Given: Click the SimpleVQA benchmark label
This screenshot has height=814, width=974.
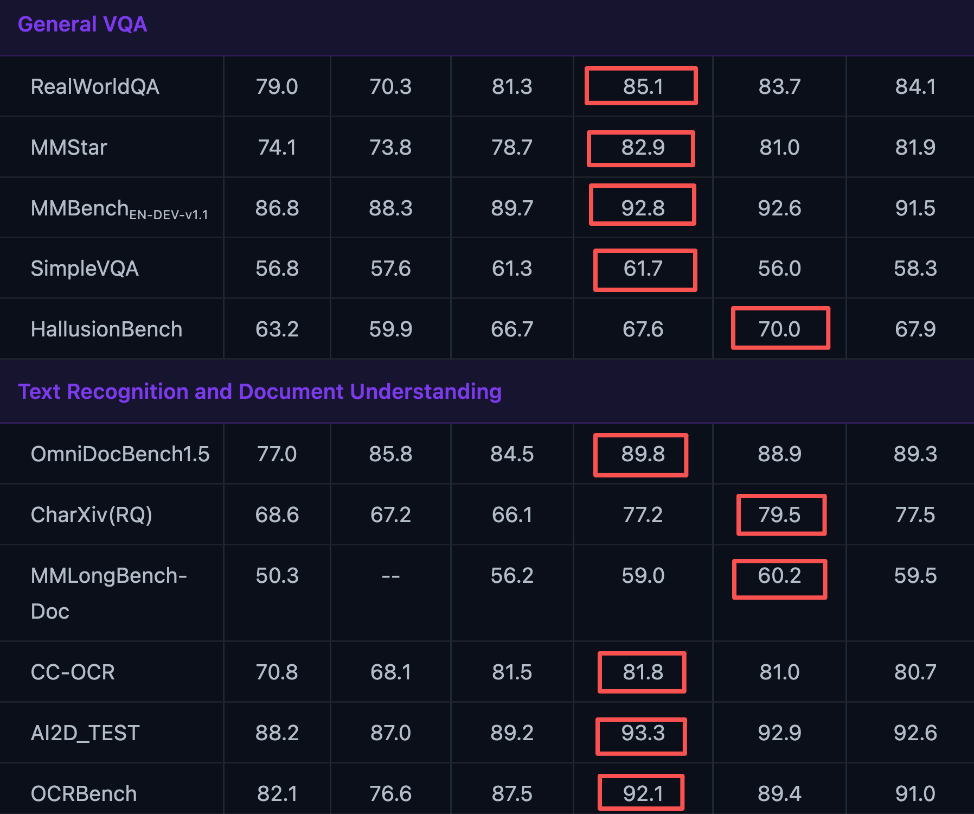Looking at the screenshot, I should tap(85, 269).
